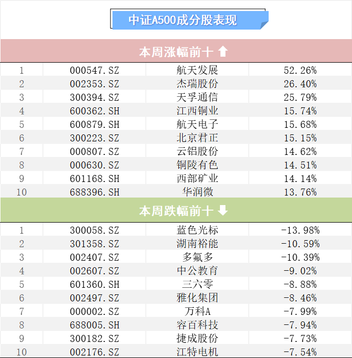Click the 湖南裕能 name cell
This screenshot has height=358, width=352.
(x=197, y=244)
